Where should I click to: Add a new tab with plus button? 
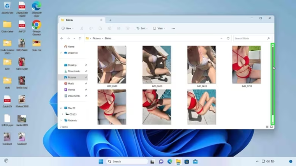point(110,20)
